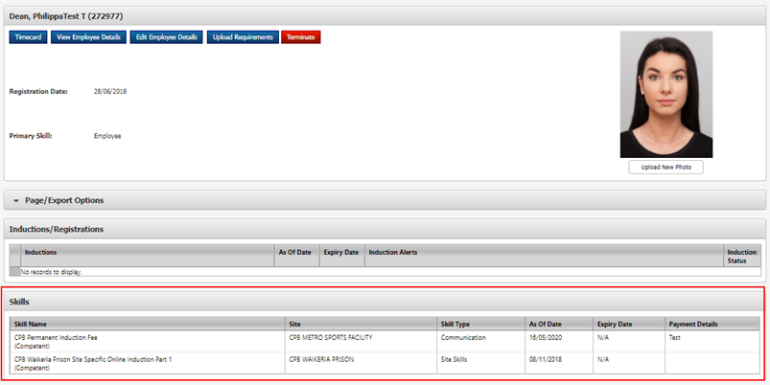Image resolution: width=770 pixels, height=385 pixels.
Task: Click the red Terminate button
Action: [301, 37]
